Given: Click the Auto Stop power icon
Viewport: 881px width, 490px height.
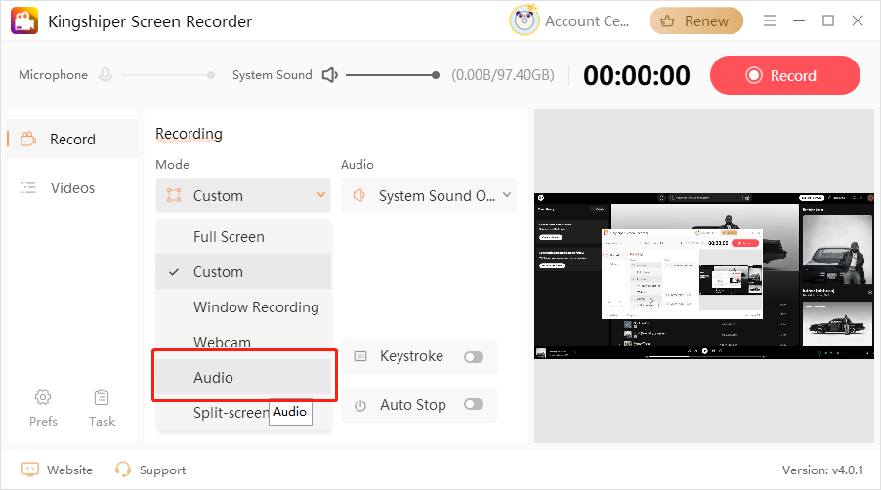Looking at the screenshot, I should point(360,405).
